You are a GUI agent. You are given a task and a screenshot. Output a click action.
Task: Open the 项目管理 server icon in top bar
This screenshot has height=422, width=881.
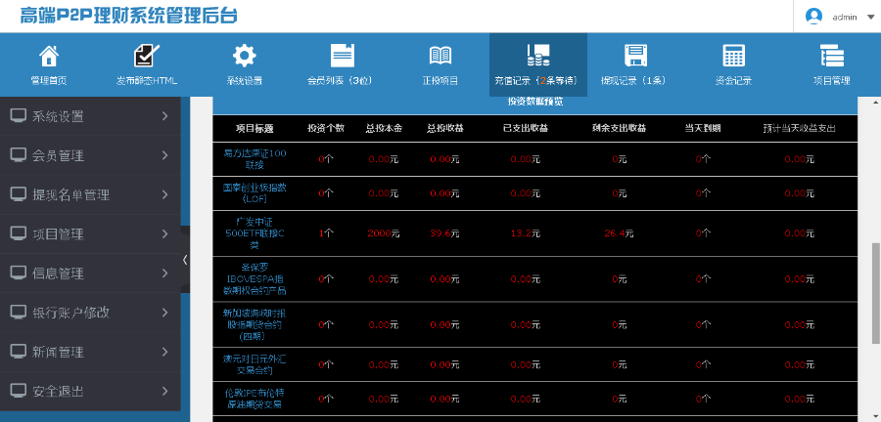[x=831, y=56]
